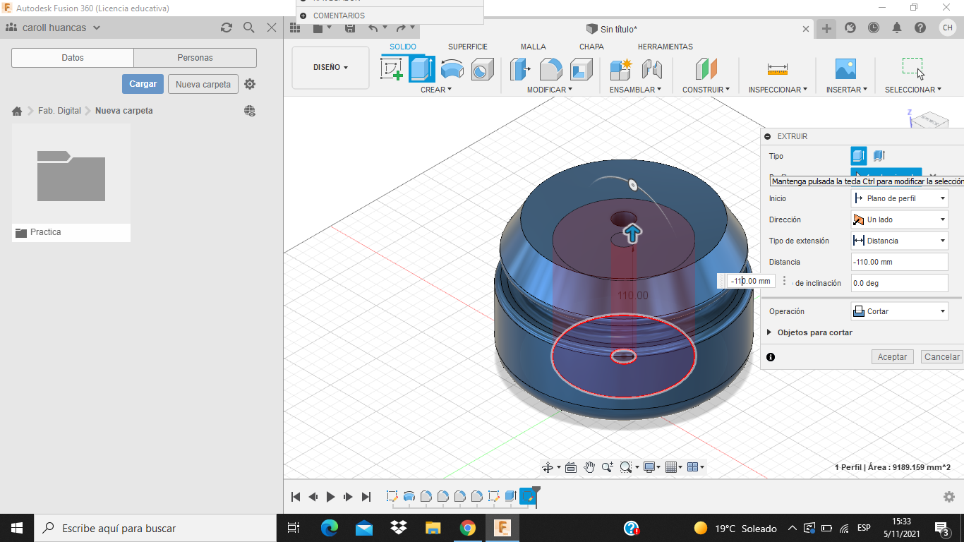Click the Aceptar button
Image resolution: width=964 pixels, height=542 pixels.
(x=892, y=357)
